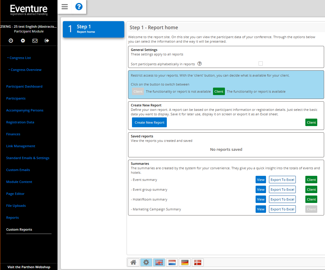Viewport: 325px width, 270px height.
Task: Open Participant Dashboard in the sidebar menu
Action: [24, 86]
